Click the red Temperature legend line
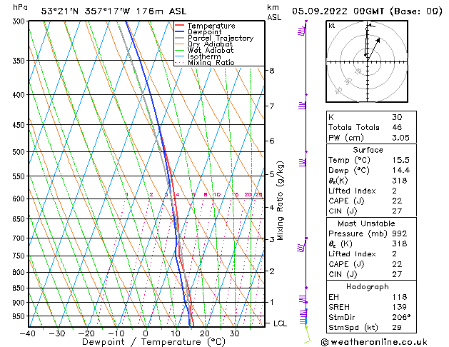The image size is (449, 347). (x=180, y=26)
